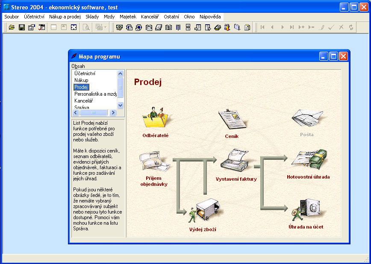The image size is (371, 264).
Task: Click the Obsah list scroll down arrow
Action: [x=121, y=105]
